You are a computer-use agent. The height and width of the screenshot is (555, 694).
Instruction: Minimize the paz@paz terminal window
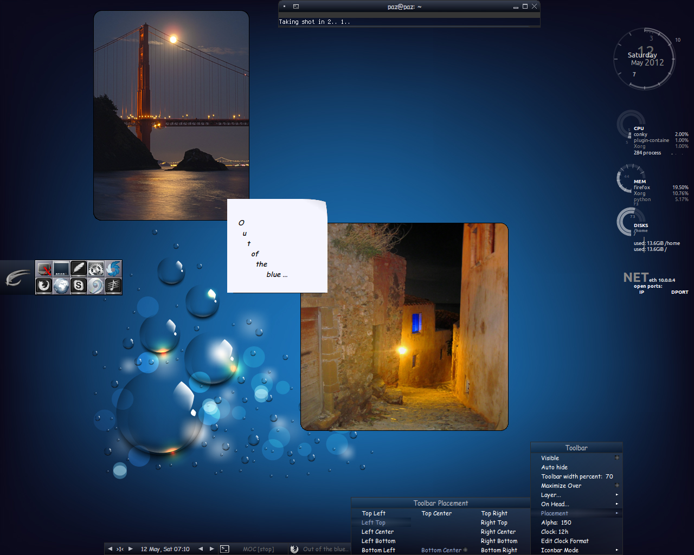pos(516,7)
